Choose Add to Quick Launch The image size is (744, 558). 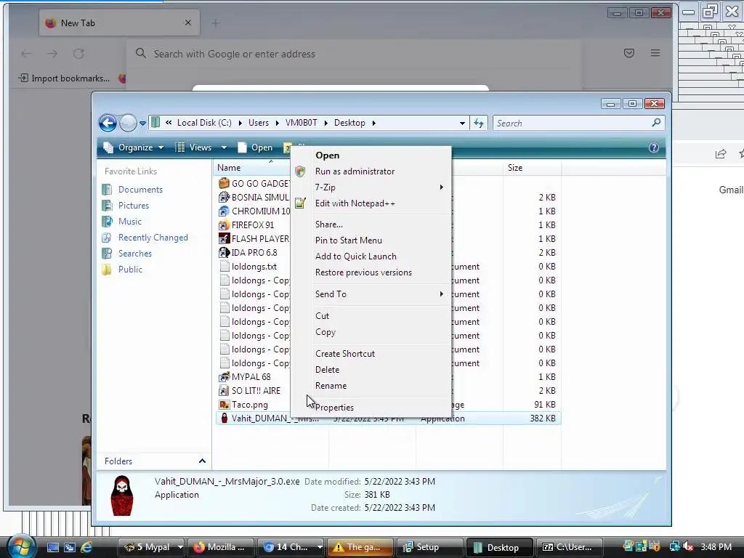[356, 256]
